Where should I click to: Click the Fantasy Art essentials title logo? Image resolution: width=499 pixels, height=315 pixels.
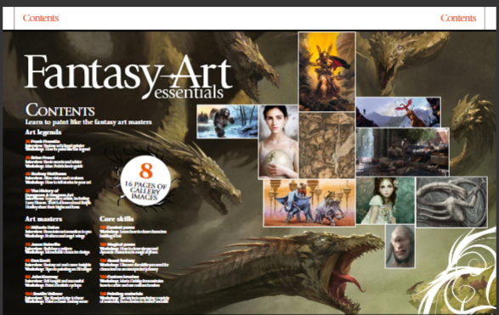(128, 76)
